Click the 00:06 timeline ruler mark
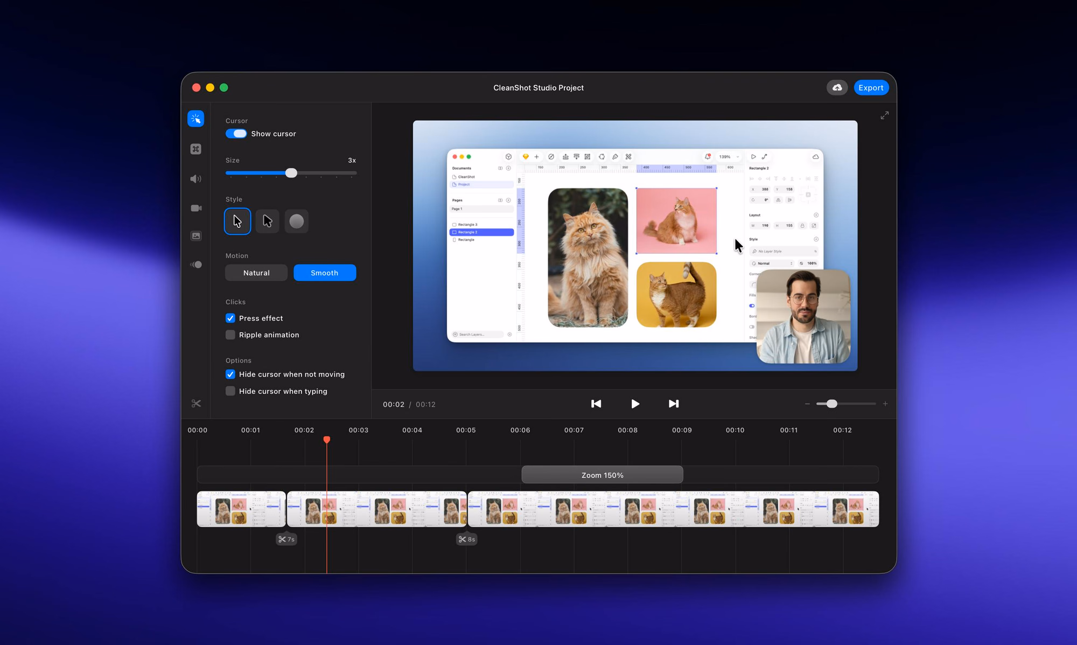This screenshot has width=1077, height=645. (520, 430)
